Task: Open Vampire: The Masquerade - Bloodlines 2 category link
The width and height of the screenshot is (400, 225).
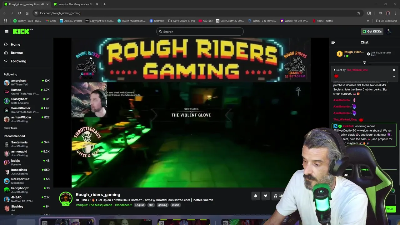Action: click(104, 205)
